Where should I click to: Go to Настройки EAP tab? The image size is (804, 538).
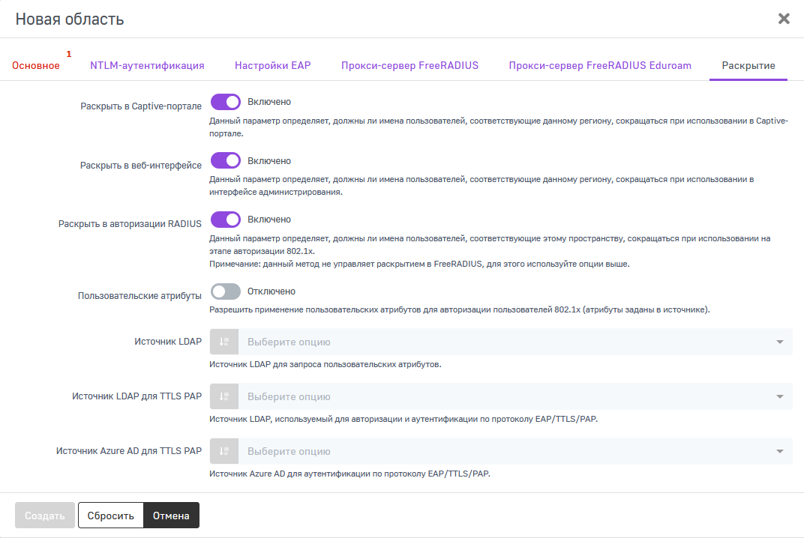[x=272, y=65]
